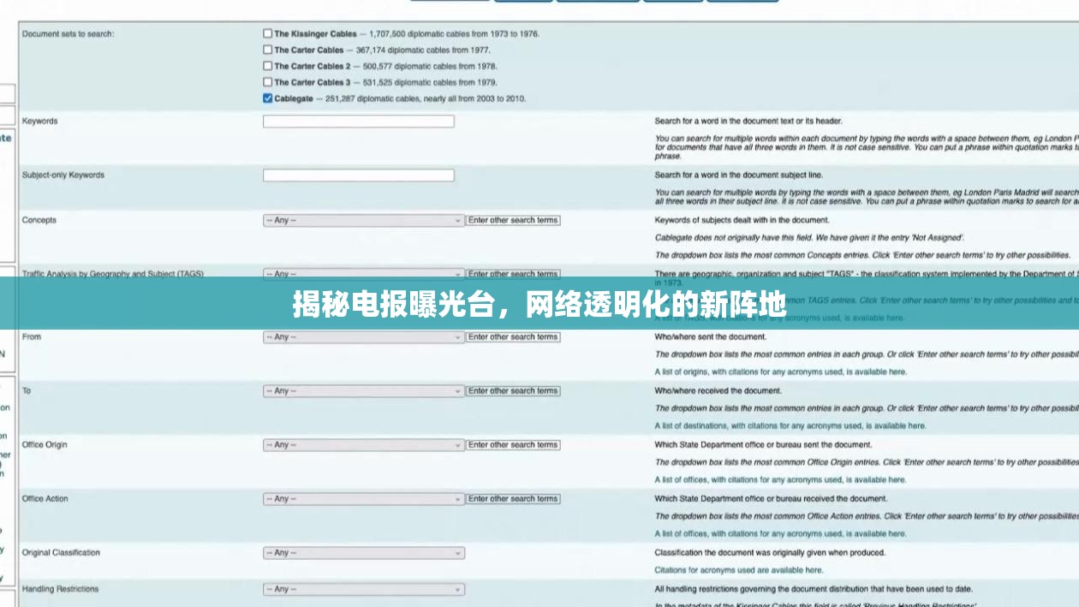Viewport: 1079px width, 607px height.
Task: Click the 'Handling Restrictions' label
Action: pos(60,589)
